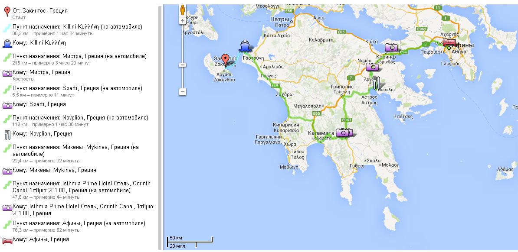This screenshot has height=252, width=518.
Task: Click the fork icon beside 'Кому: Navplion, Греция'
Action: 7,134
